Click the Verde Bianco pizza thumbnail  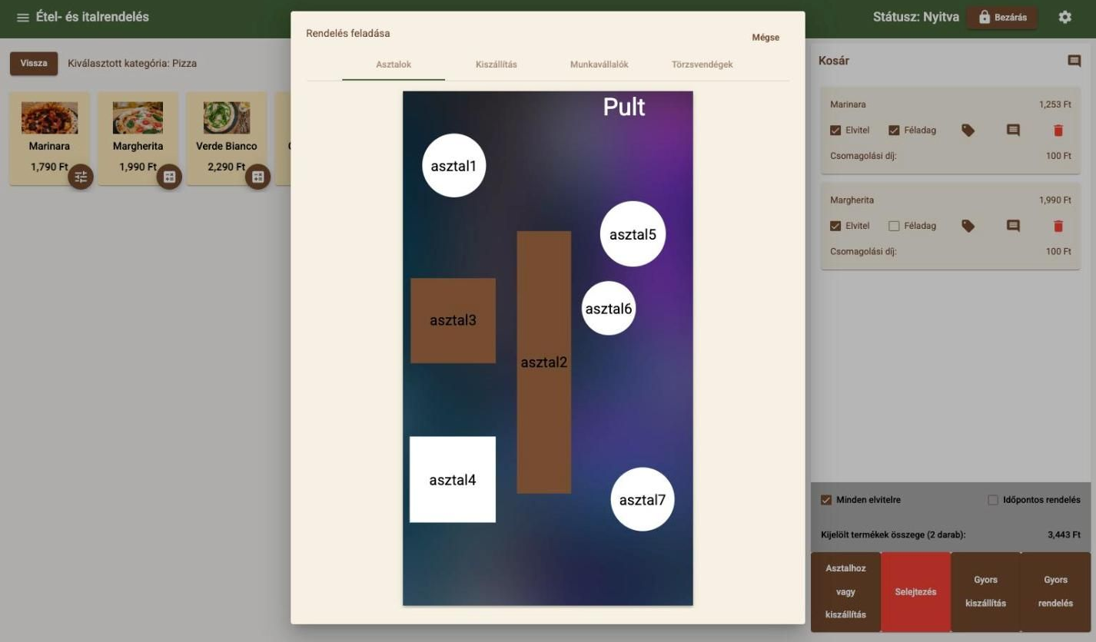point(227,117)
